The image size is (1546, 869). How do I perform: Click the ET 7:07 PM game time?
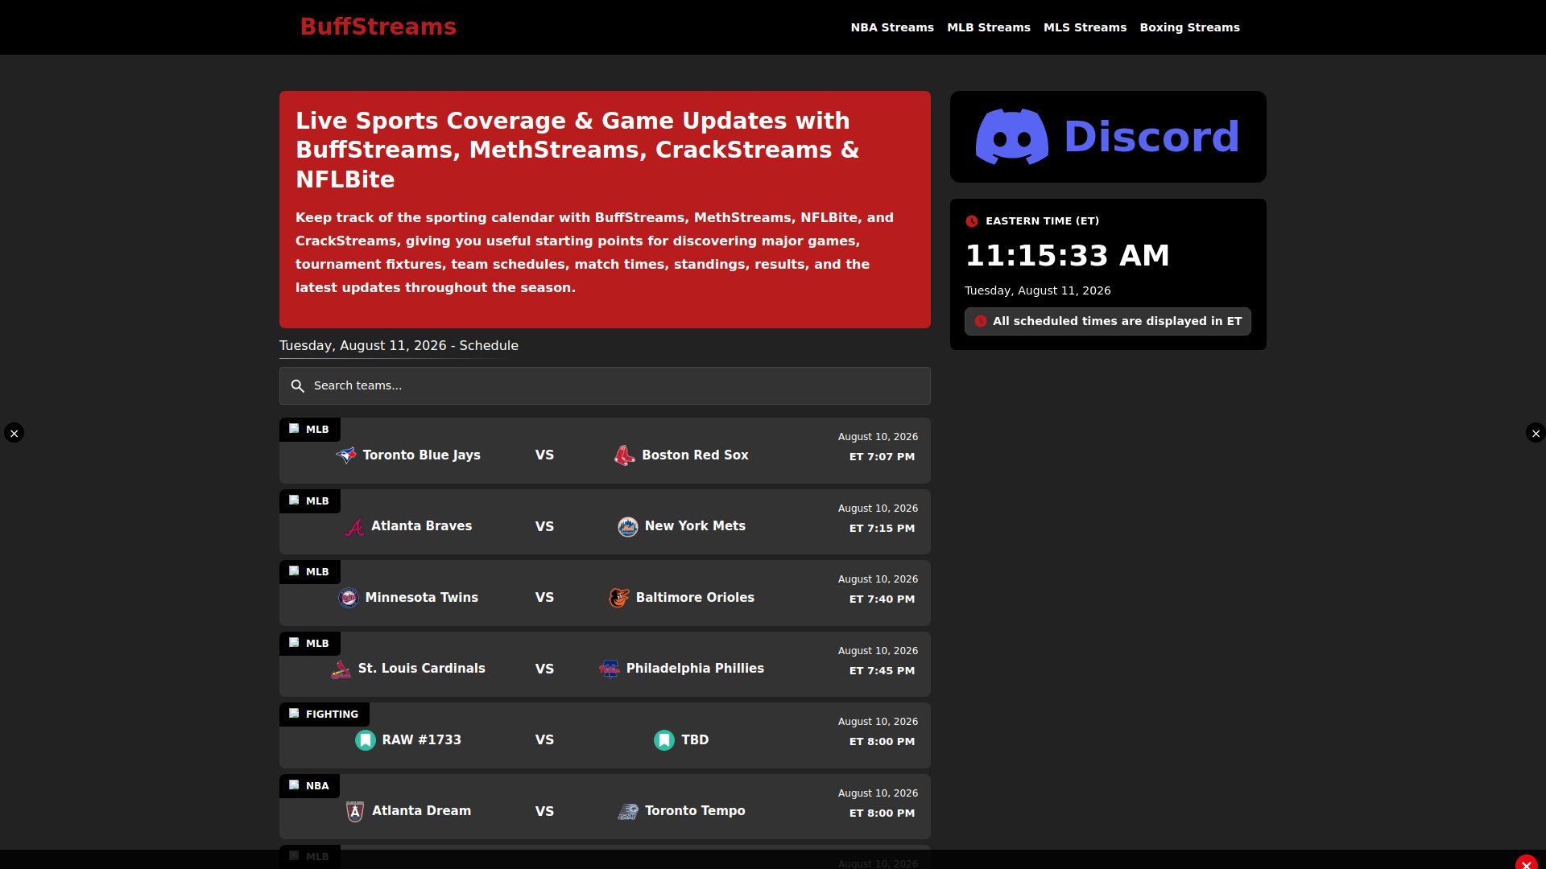(x=882, y=457)
